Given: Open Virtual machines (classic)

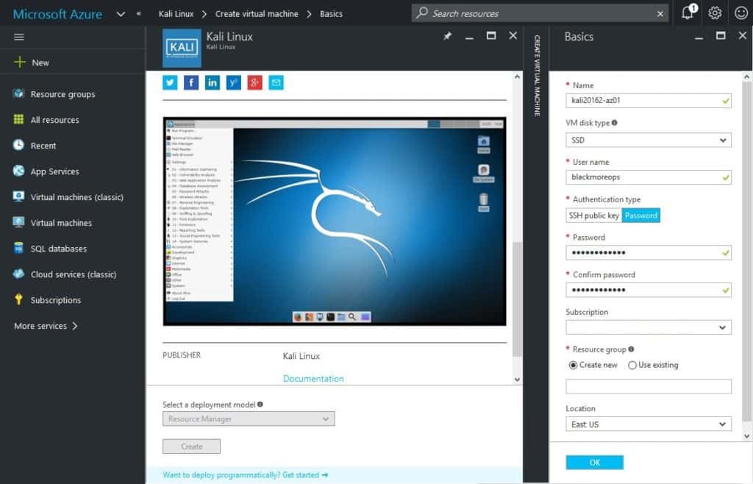Looking at the screenshot, I should point(76,197).
